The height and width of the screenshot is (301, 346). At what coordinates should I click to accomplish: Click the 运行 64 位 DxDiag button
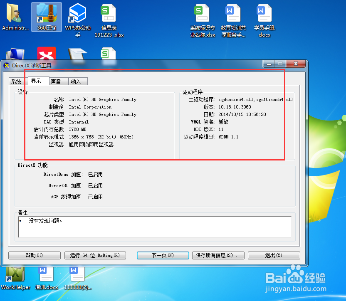click(95, 255)
